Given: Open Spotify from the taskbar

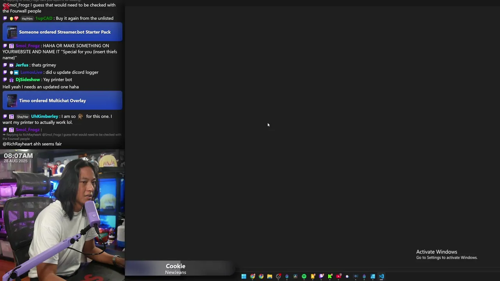Looking at the screenshot, I should (x=304, y=276).
